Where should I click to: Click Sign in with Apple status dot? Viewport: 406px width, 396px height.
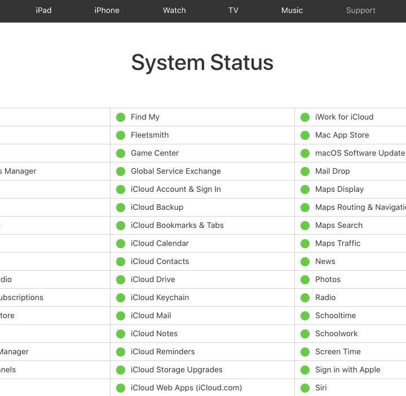305,370
